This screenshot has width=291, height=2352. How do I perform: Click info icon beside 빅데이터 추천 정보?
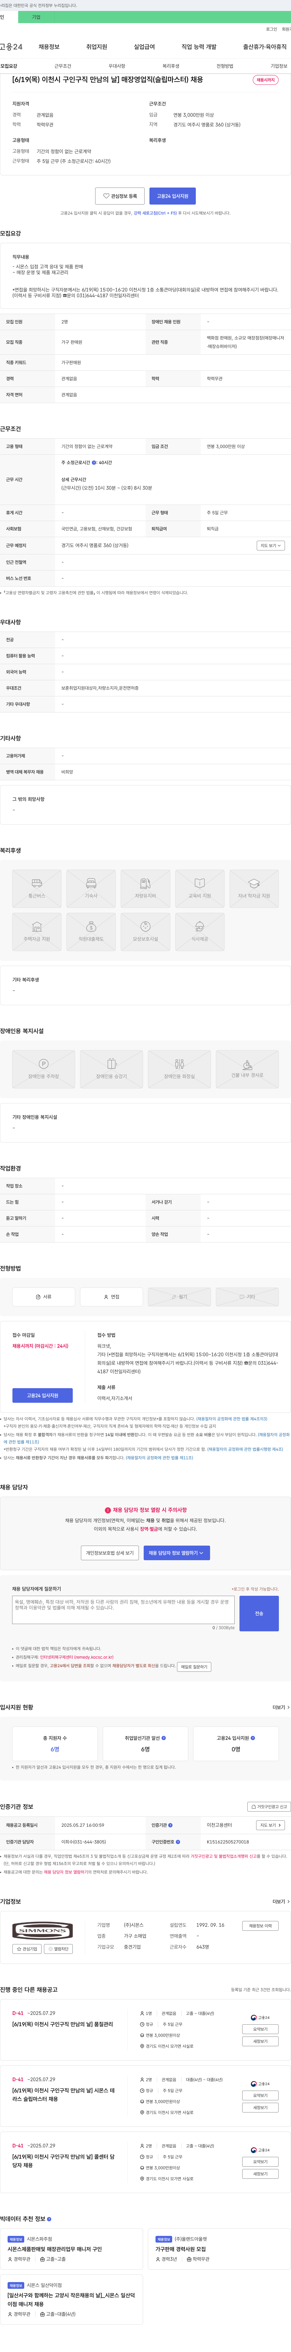[x=49, y=2219]
